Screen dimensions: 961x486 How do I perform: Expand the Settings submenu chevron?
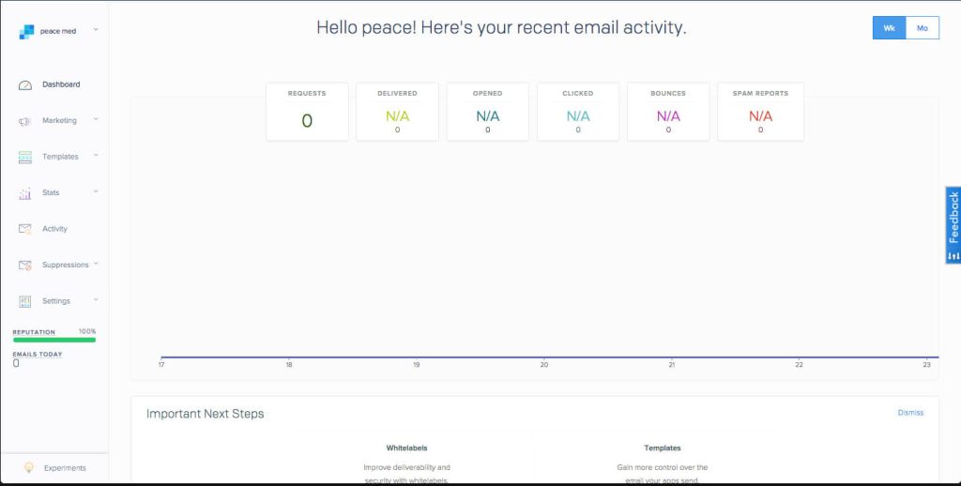tap(96, 299)
